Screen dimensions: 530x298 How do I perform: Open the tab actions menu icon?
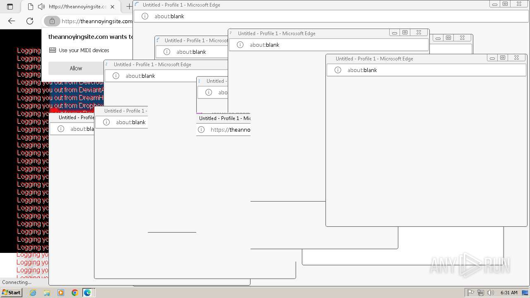point(10,7)
